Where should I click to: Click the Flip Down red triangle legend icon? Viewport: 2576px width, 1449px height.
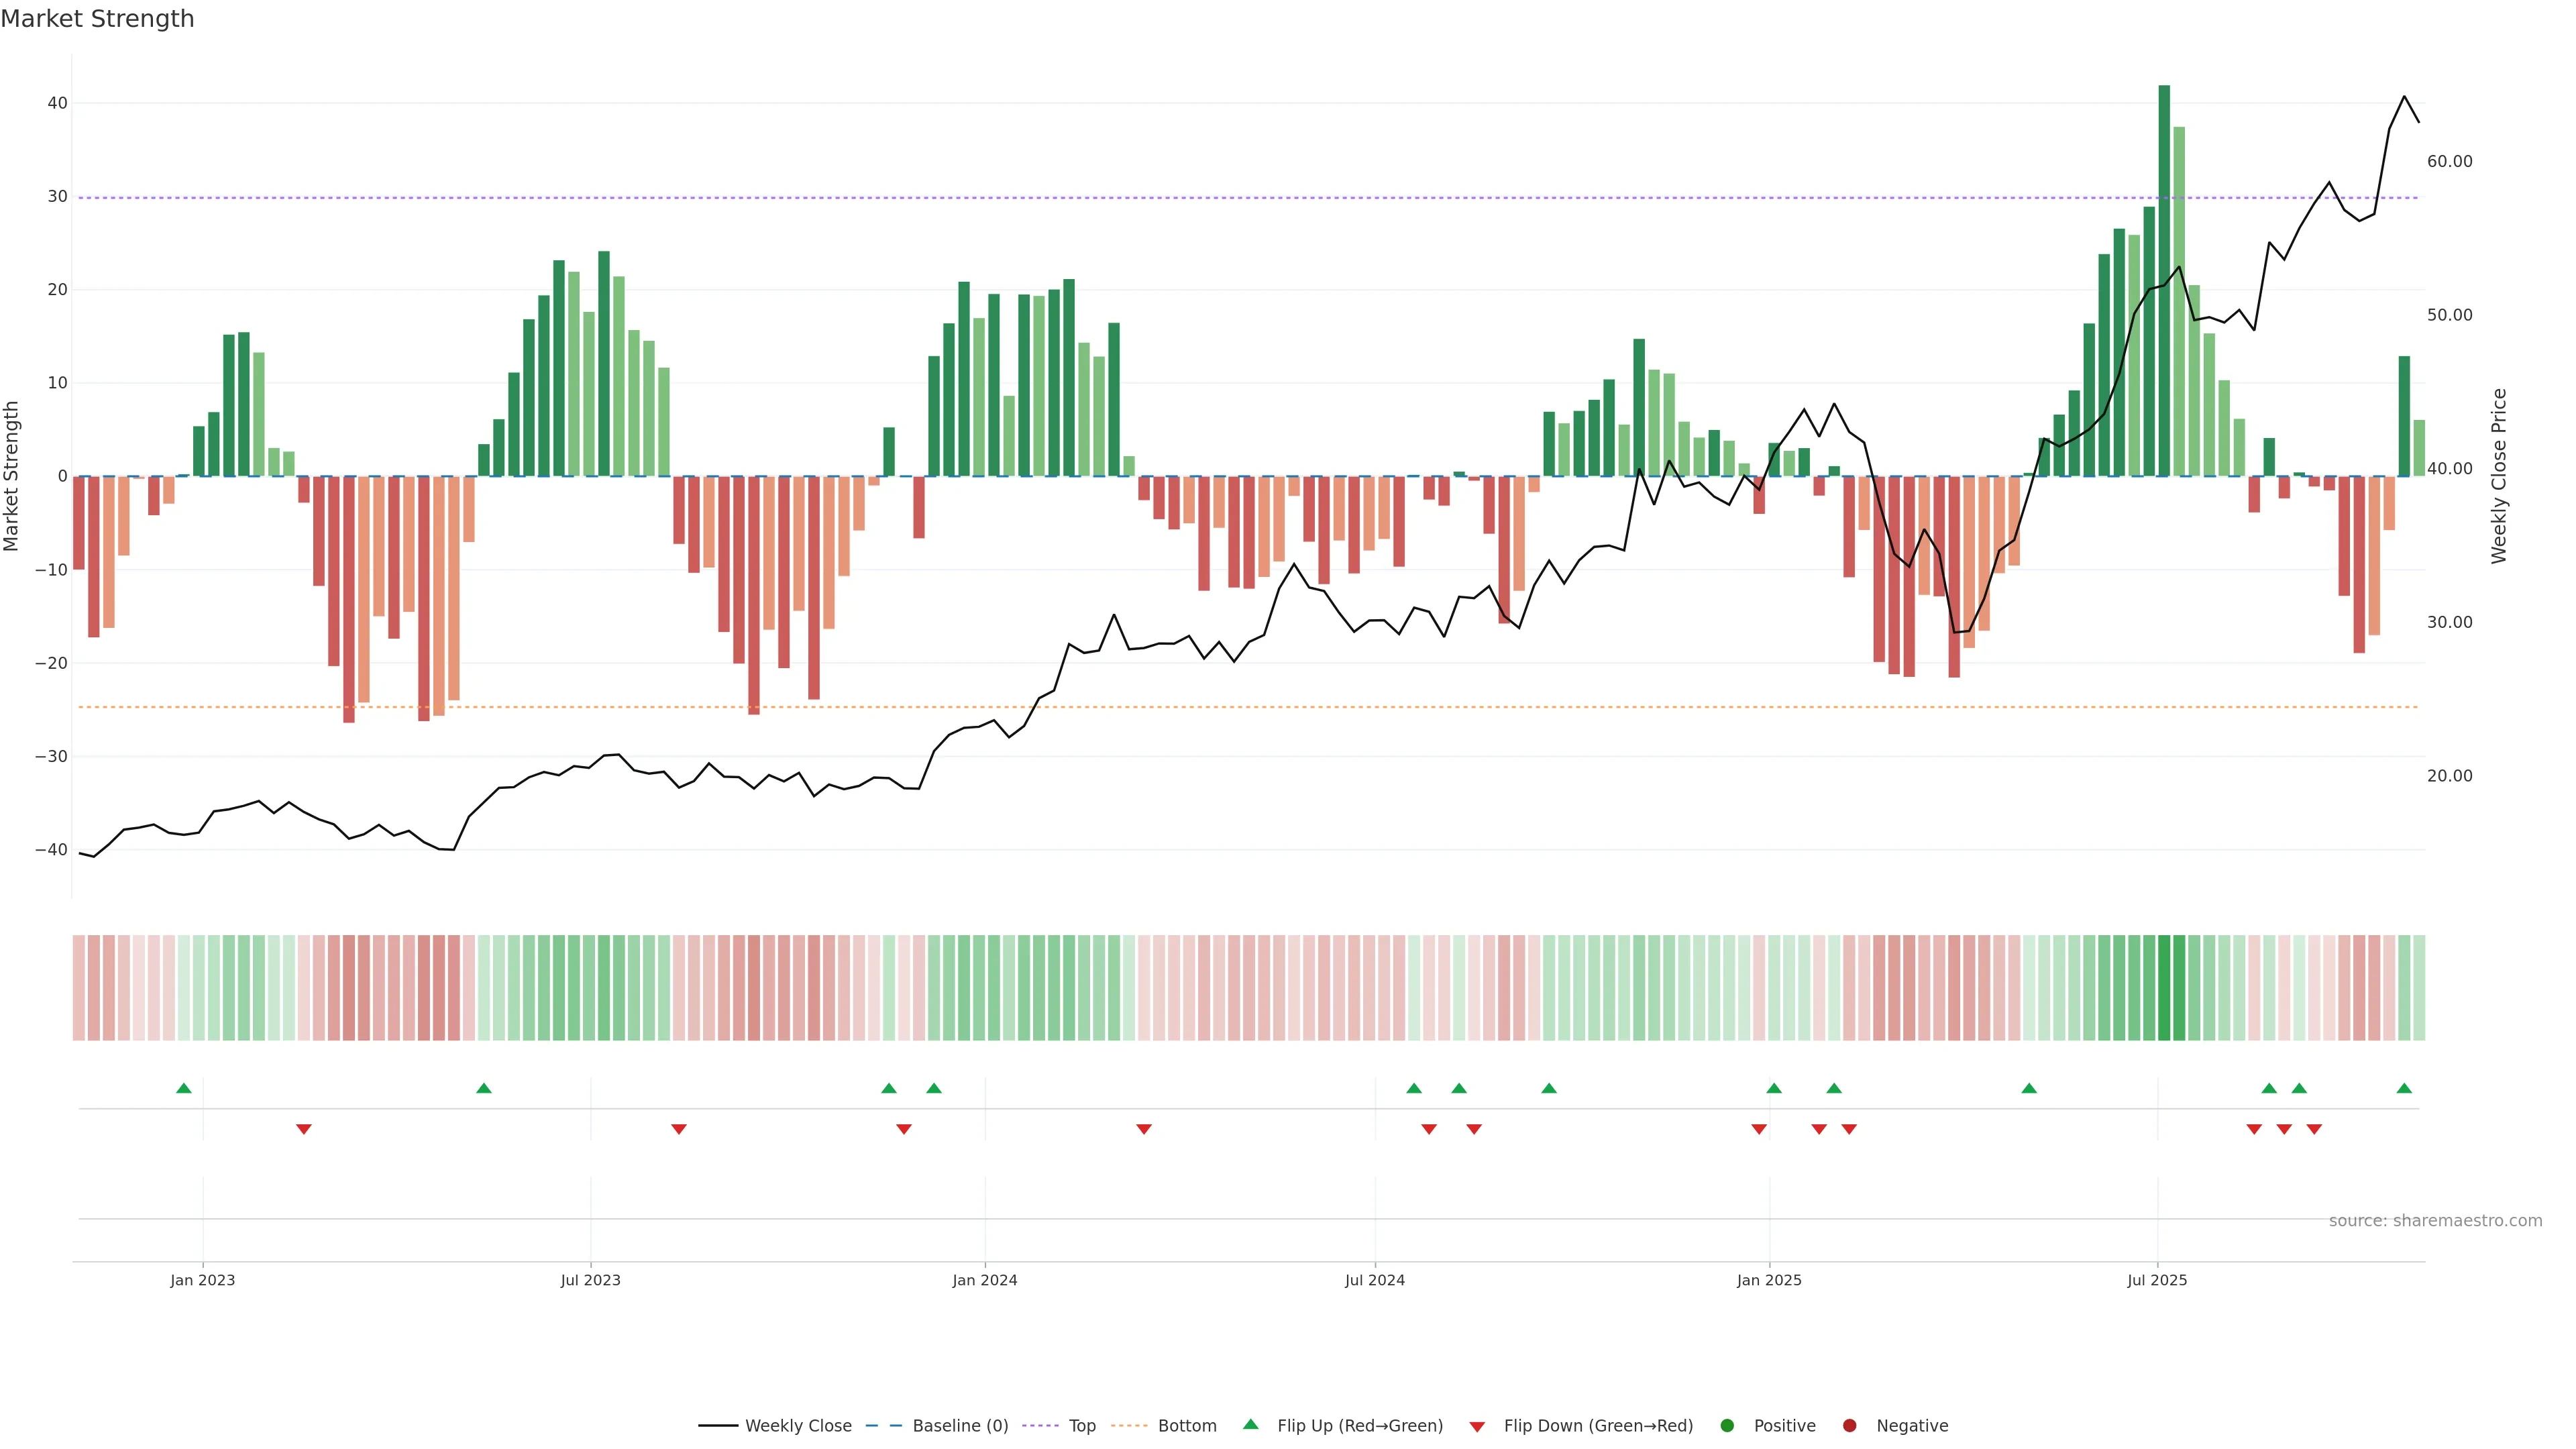click(1477, 1426)
